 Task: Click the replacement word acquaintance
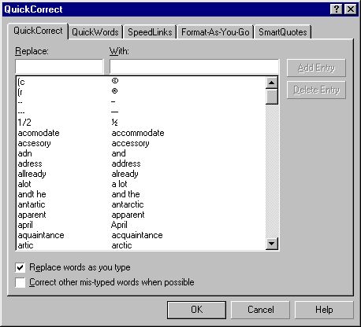click(x=137, y=236)
